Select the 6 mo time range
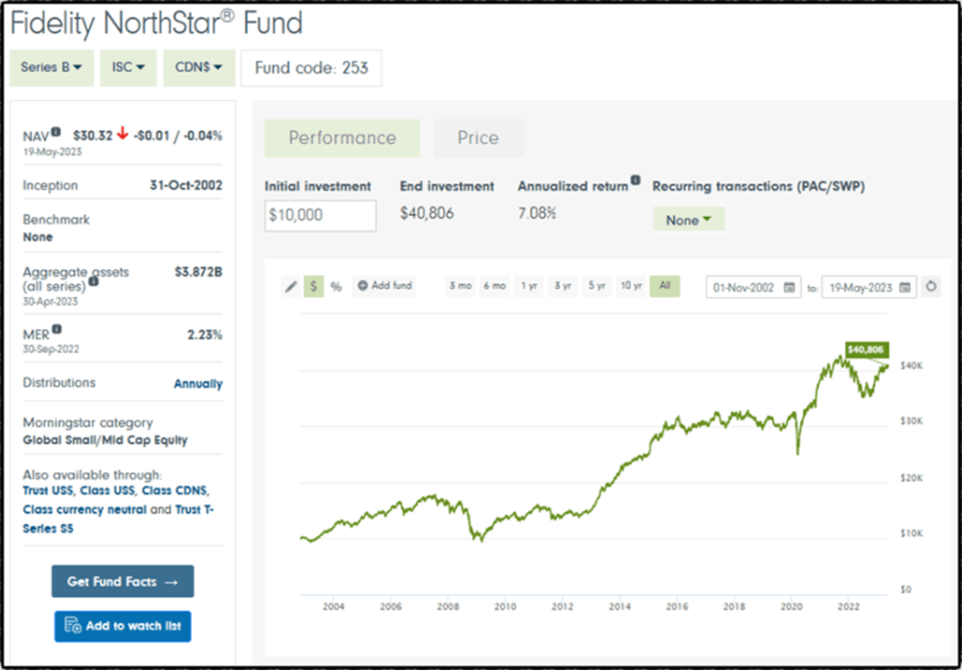 coord(494,286)
